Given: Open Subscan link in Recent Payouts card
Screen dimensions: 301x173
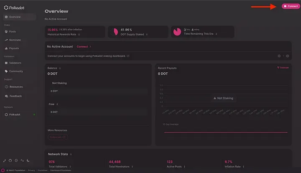Looking at the screenshot, I should [x=283, y=68].
